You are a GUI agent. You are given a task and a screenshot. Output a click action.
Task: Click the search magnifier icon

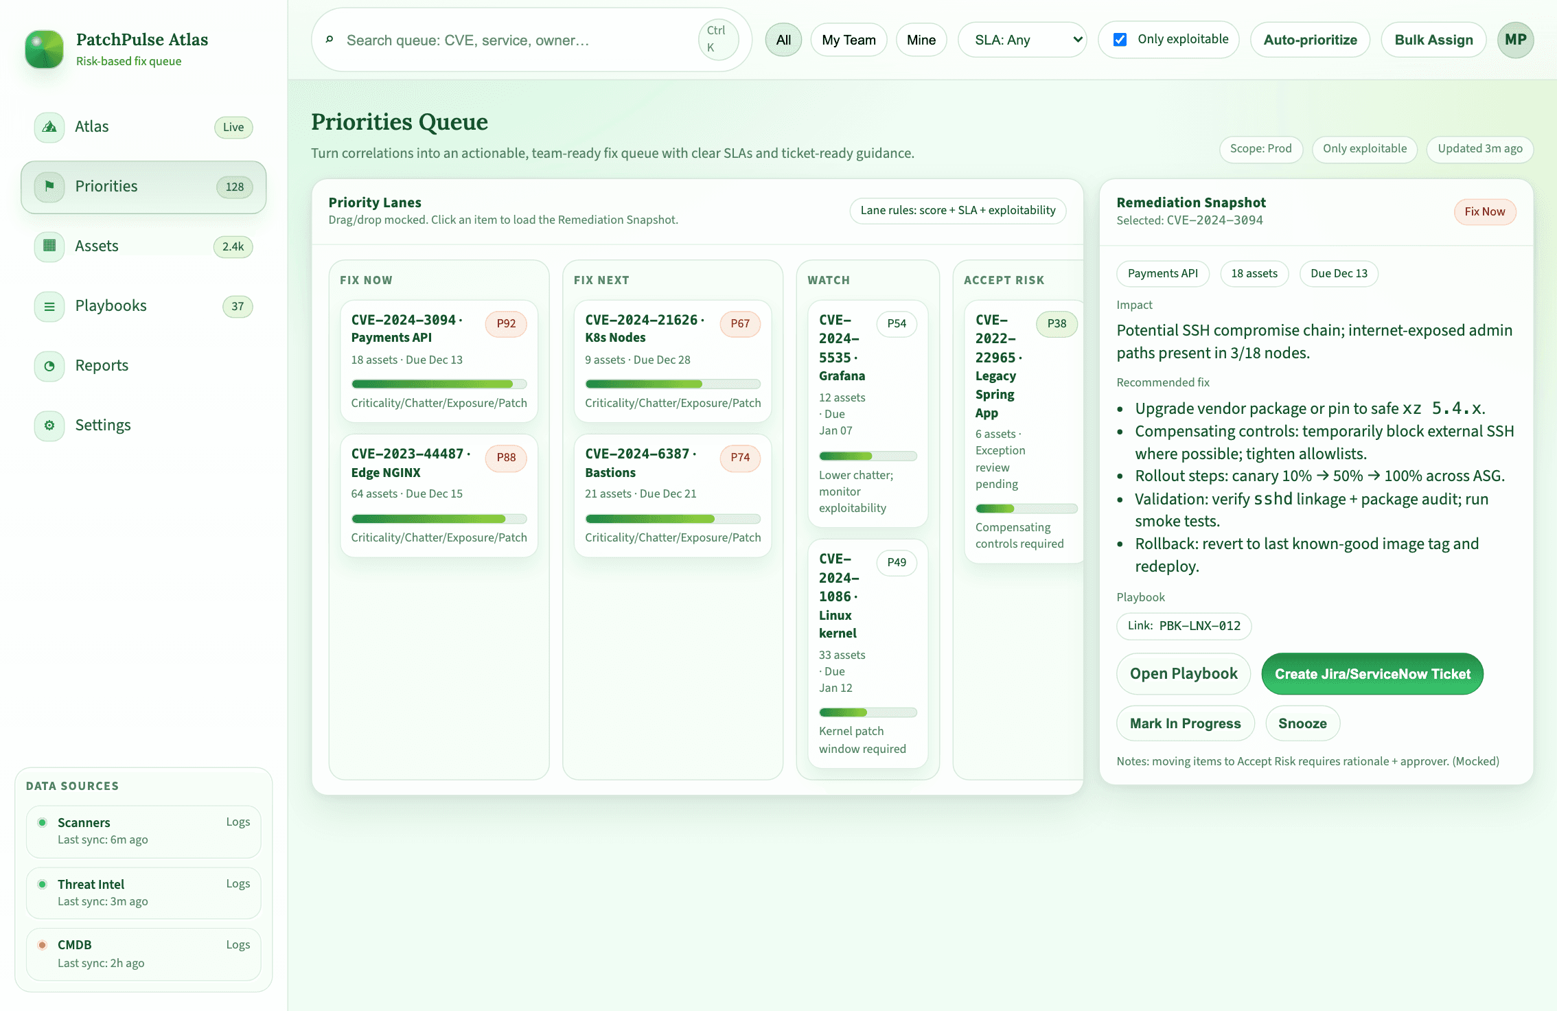tap(330, 40)
